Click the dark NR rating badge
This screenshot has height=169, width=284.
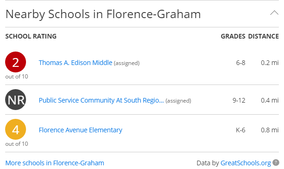16,100
